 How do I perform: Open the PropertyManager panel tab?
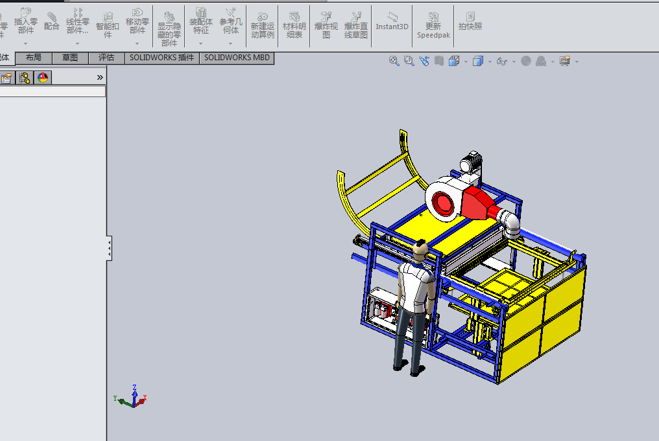pos(6,78)
